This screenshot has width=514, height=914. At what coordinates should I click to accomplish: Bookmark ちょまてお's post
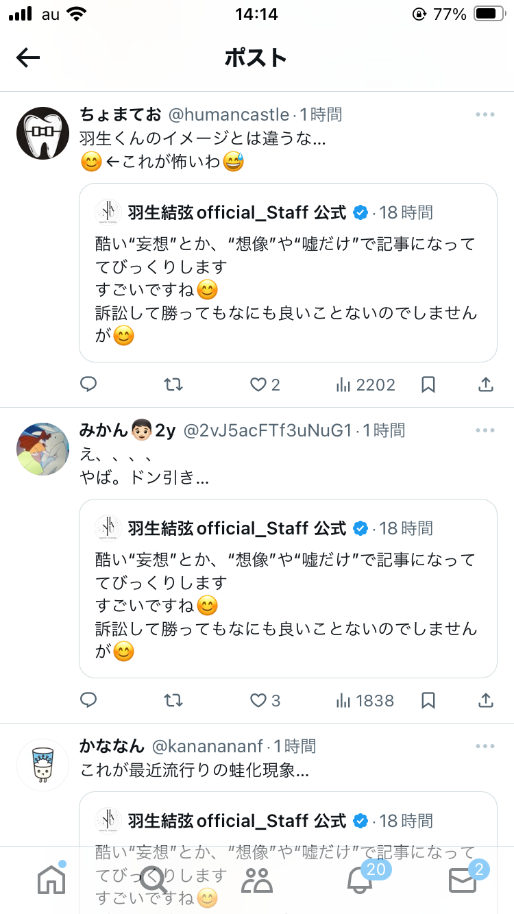point(428,384)
